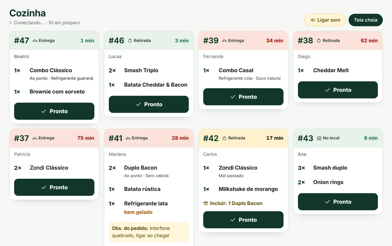Click the pickup bag icon on order #42
Image resolution: width=392 pixels, height=246 pixels.
(x=224, y=138)
